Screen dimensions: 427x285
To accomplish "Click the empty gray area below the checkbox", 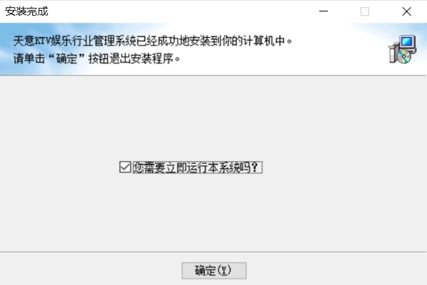I will point(213,212).
